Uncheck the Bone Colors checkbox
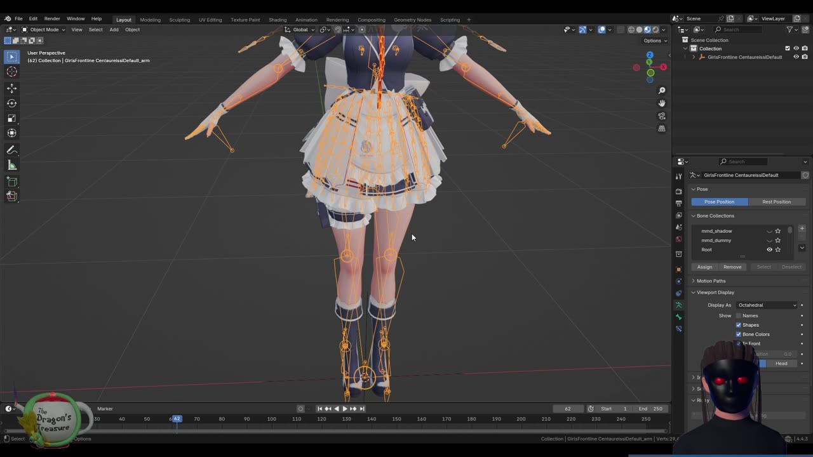 738,334
